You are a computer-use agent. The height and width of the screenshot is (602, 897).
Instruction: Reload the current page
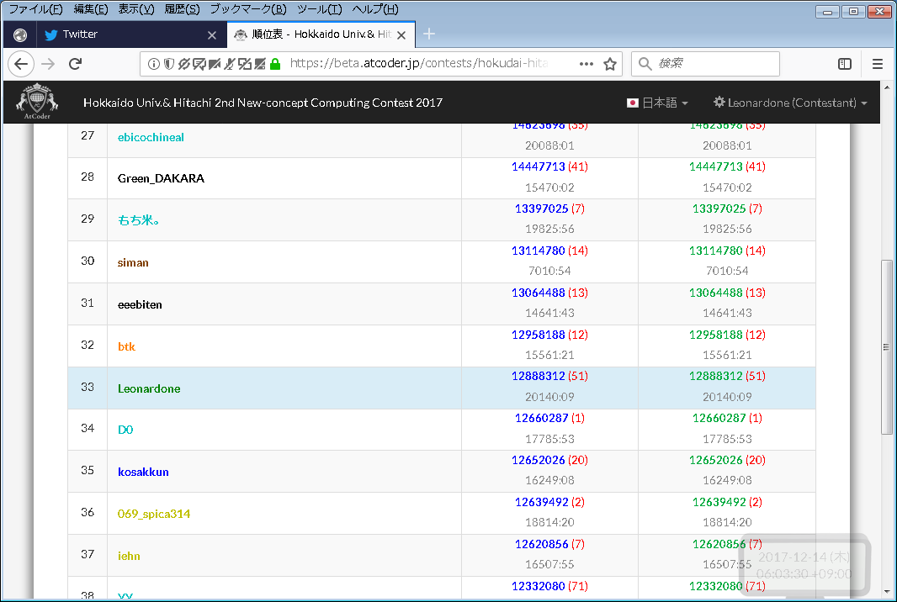76,63
